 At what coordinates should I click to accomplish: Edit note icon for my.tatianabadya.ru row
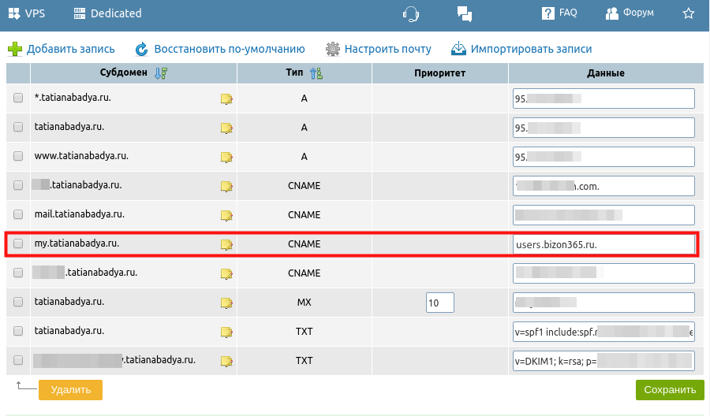(226, 244)
